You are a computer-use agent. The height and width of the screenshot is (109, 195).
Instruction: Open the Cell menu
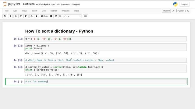pos(44,11)
